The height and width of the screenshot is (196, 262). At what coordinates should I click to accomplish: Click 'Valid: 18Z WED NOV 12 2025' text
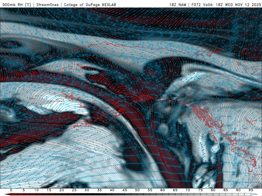232,5
